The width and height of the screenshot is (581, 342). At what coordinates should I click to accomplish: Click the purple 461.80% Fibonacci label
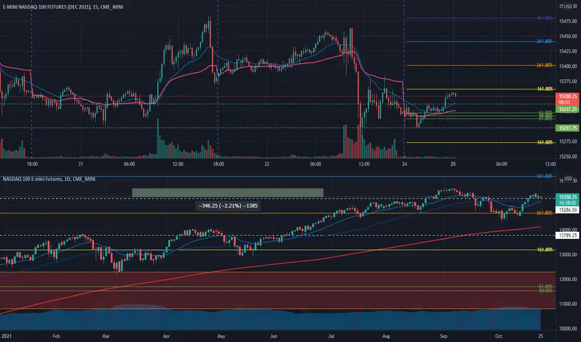pos(544,18)
